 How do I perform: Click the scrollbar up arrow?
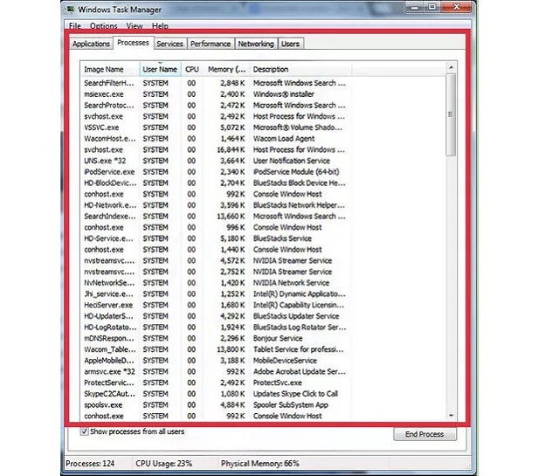[451, 67]
